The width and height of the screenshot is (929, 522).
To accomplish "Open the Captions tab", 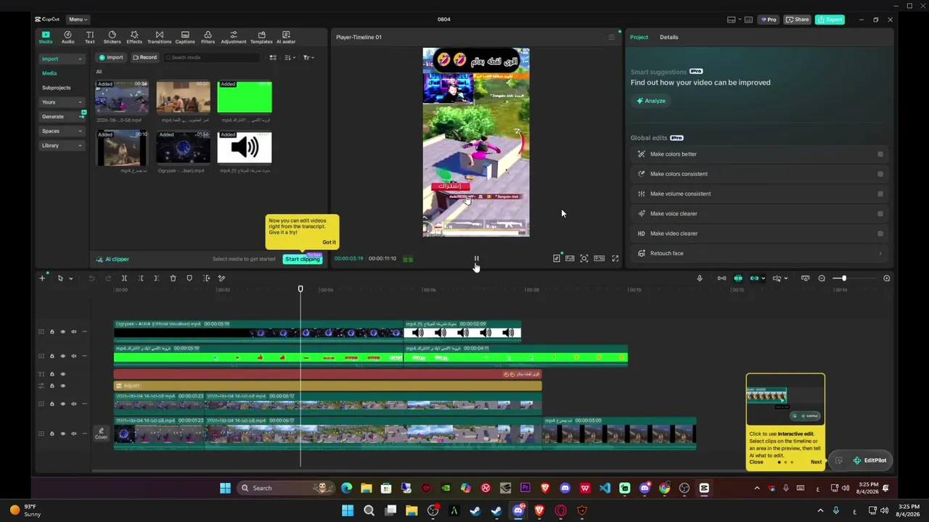I will pos(185,37).
